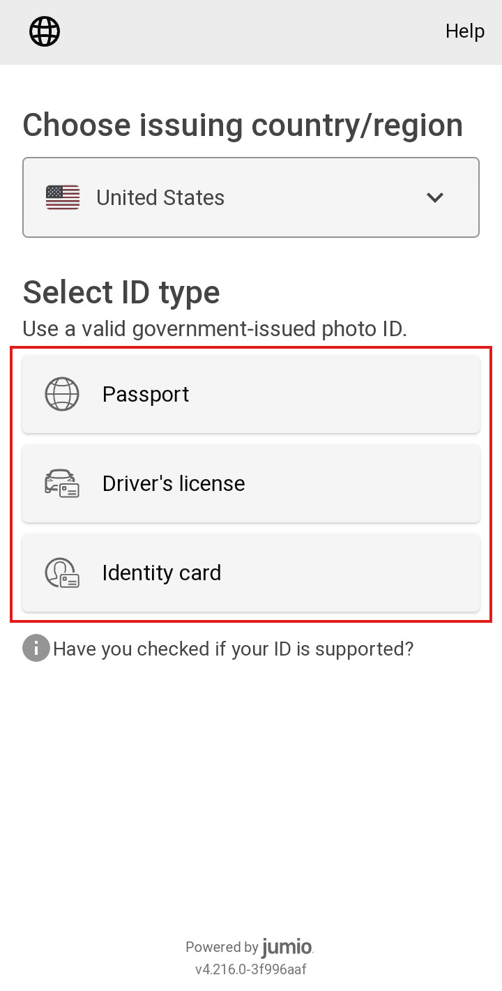This screenshot has width=502, height=991.
Task: Select Passport as your ID type
Action: pyautogui.click(x=251, y=393)
